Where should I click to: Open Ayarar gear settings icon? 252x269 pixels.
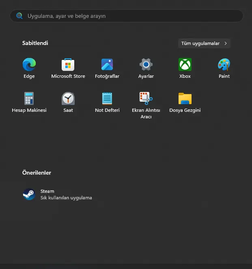146,64
